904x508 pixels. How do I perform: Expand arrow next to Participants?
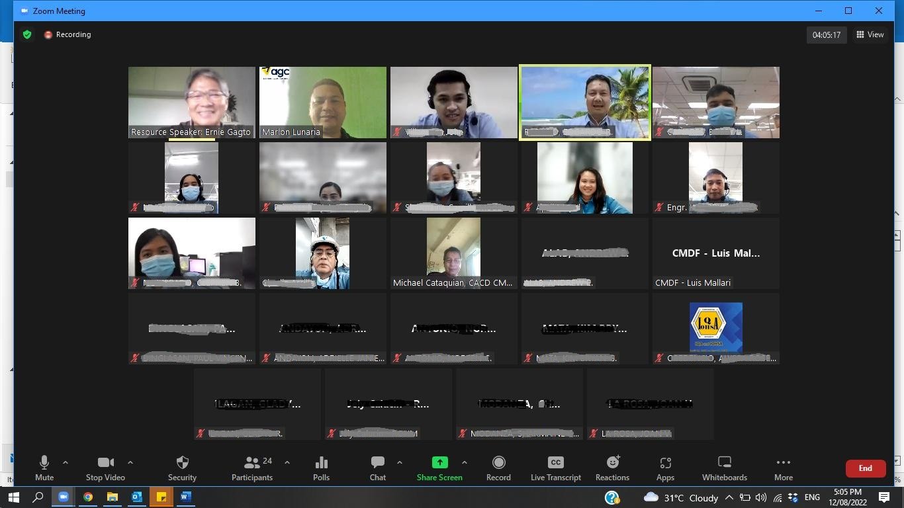click(x=287, y=462)
